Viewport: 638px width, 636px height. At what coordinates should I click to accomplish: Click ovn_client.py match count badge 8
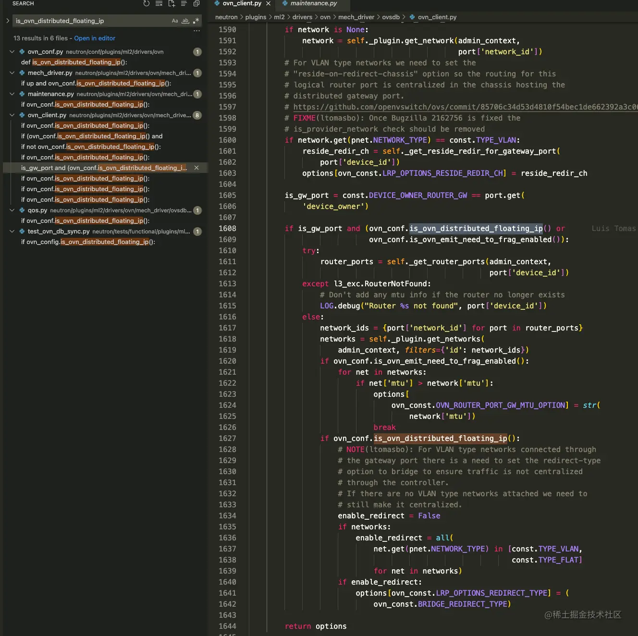pos(197,115)
